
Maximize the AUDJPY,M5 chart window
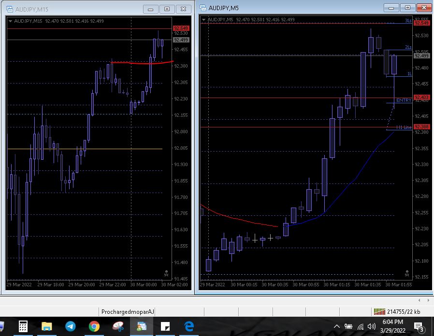408,8
